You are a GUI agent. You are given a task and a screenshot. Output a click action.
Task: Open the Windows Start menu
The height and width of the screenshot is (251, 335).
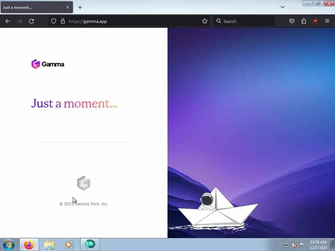coord(9,244)
